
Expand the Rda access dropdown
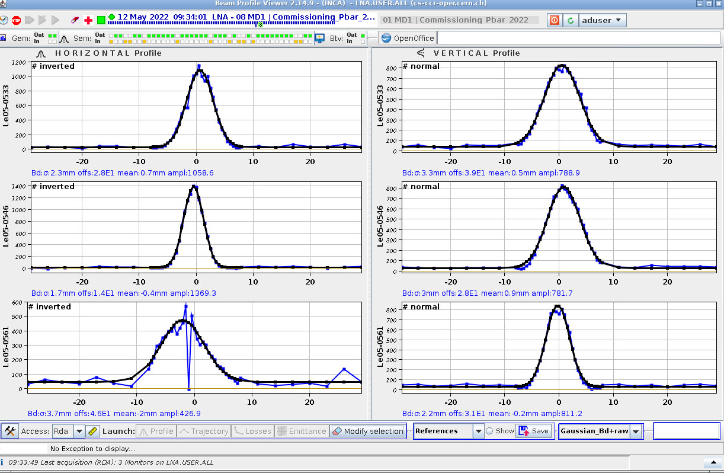[x=79, y=431]
